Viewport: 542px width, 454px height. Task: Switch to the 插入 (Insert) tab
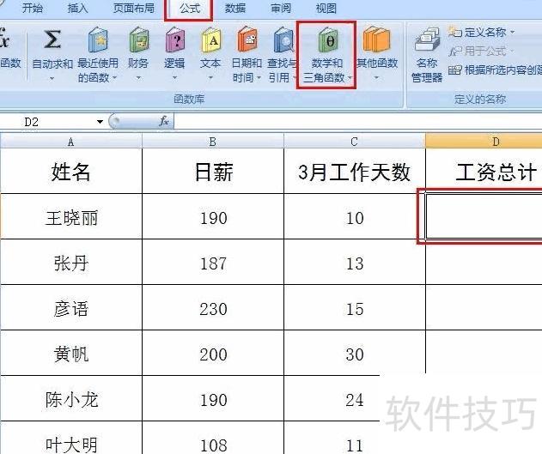pyautogui.click(x=78, y=8)
